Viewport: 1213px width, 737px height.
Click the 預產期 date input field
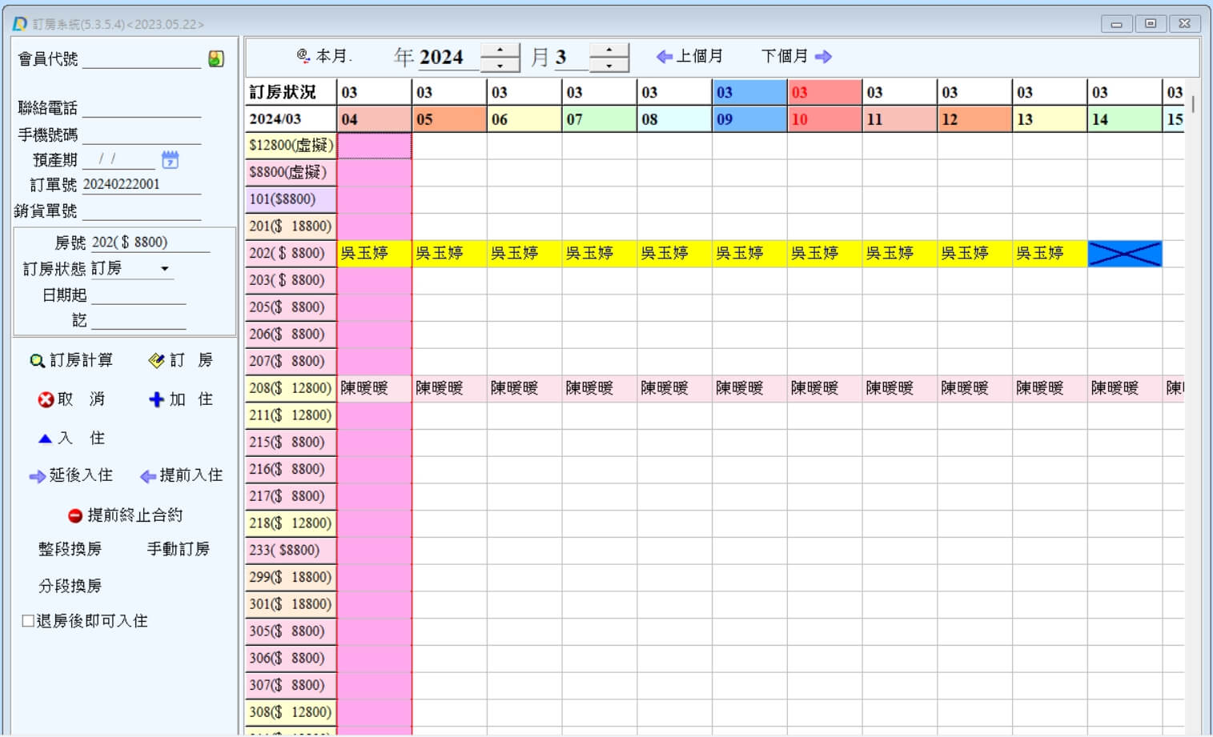tap(118, 159)
